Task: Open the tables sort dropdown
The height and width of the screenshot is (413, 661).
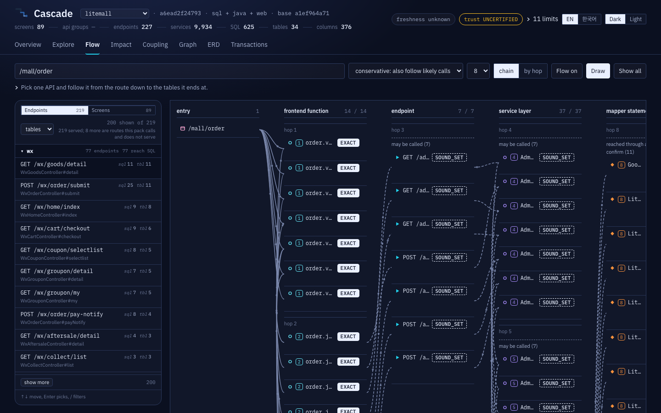Action: [x=37, y=129]
